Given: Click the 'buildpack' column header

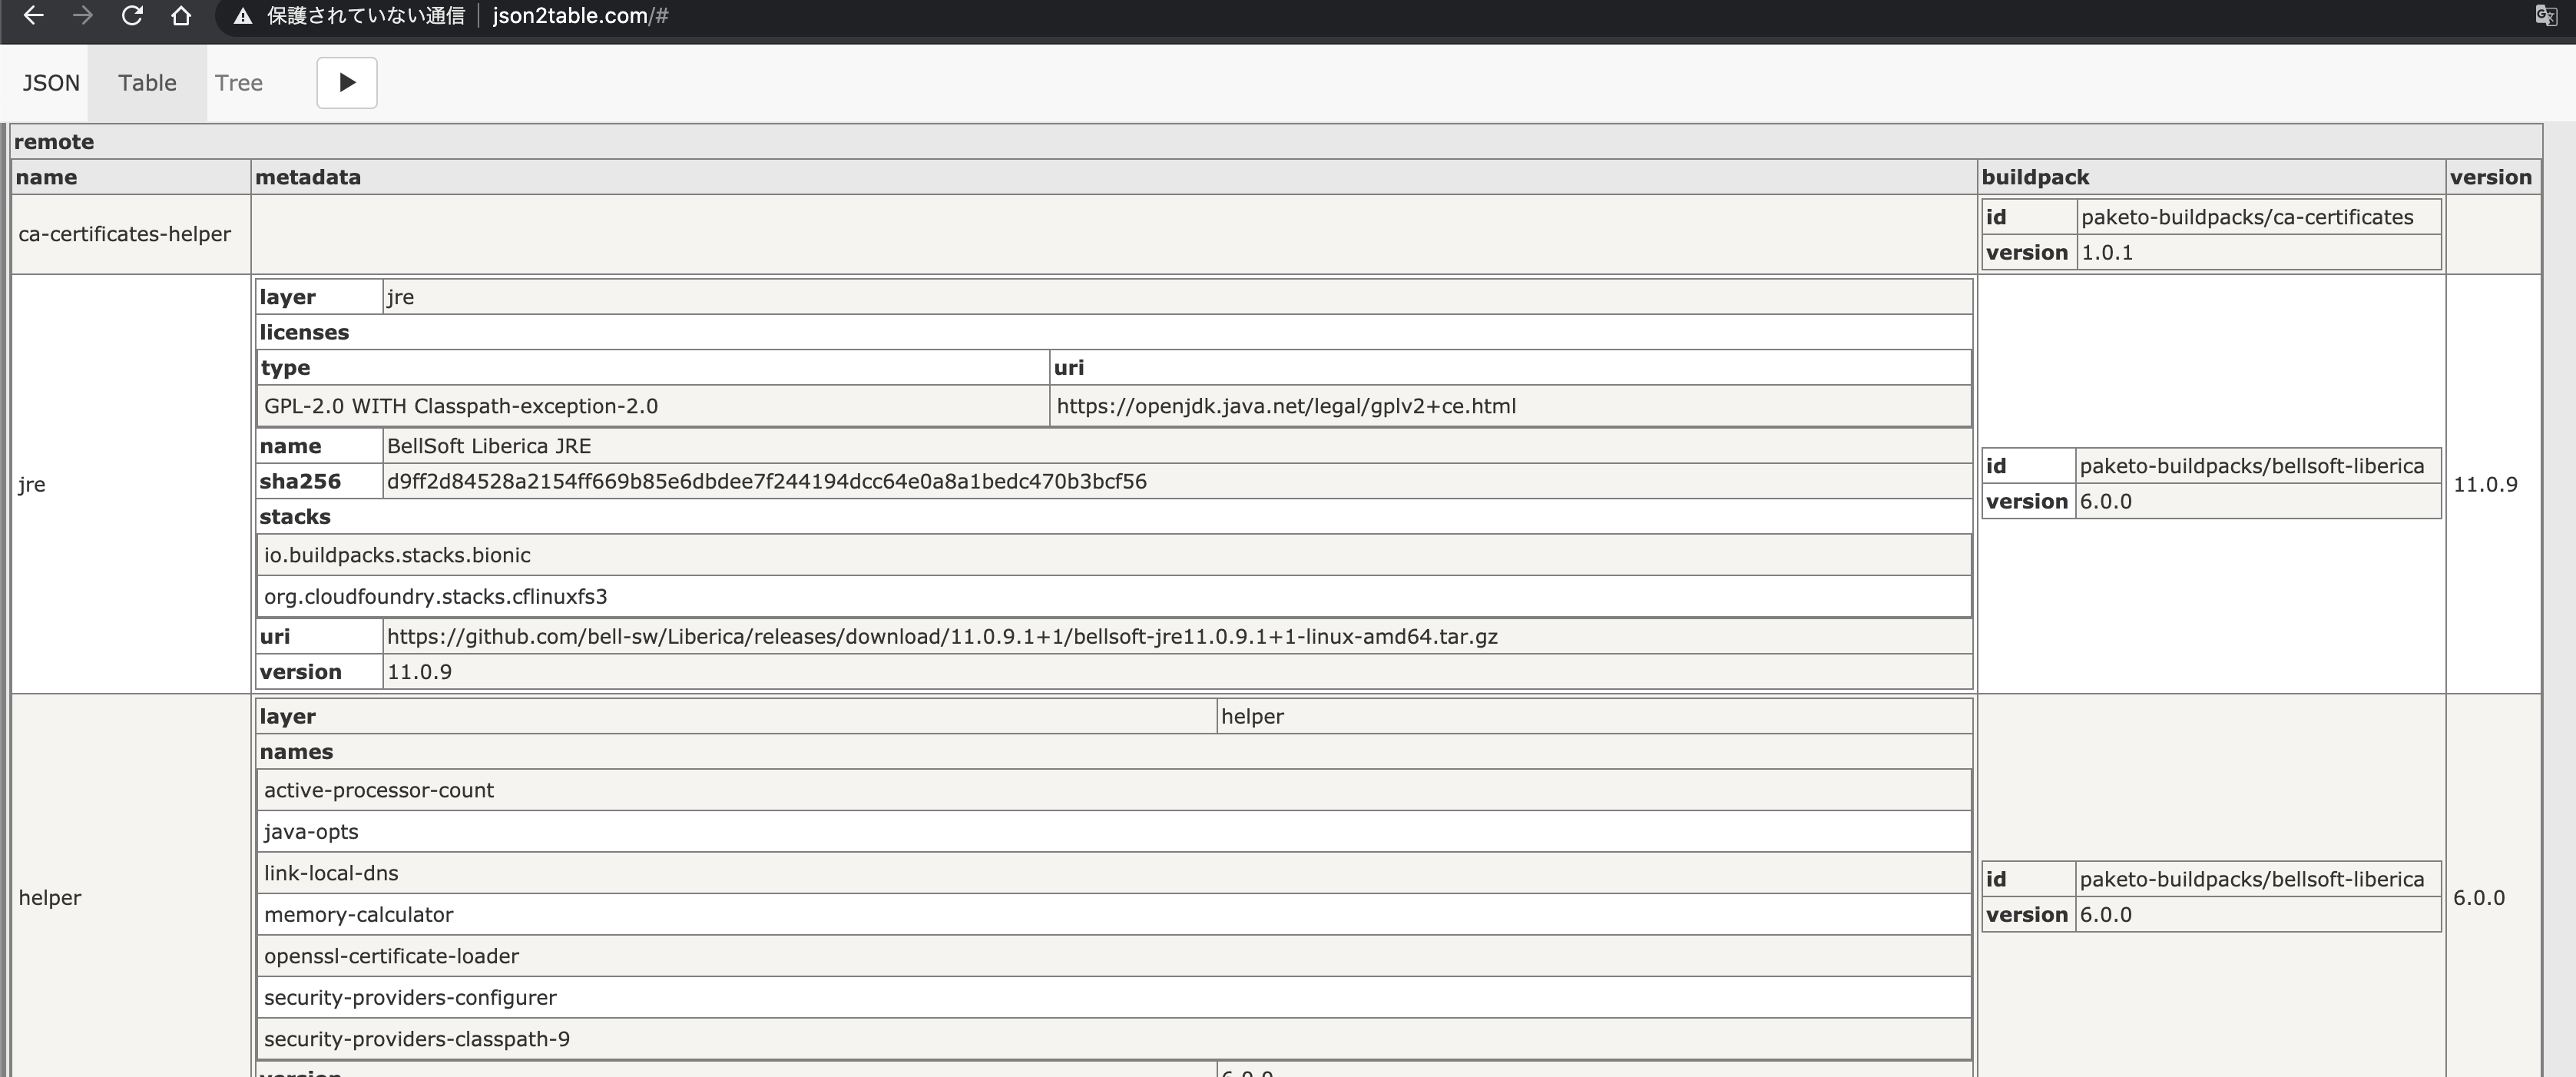Looking at the screenshot, I should click(x=2211, y=177).
